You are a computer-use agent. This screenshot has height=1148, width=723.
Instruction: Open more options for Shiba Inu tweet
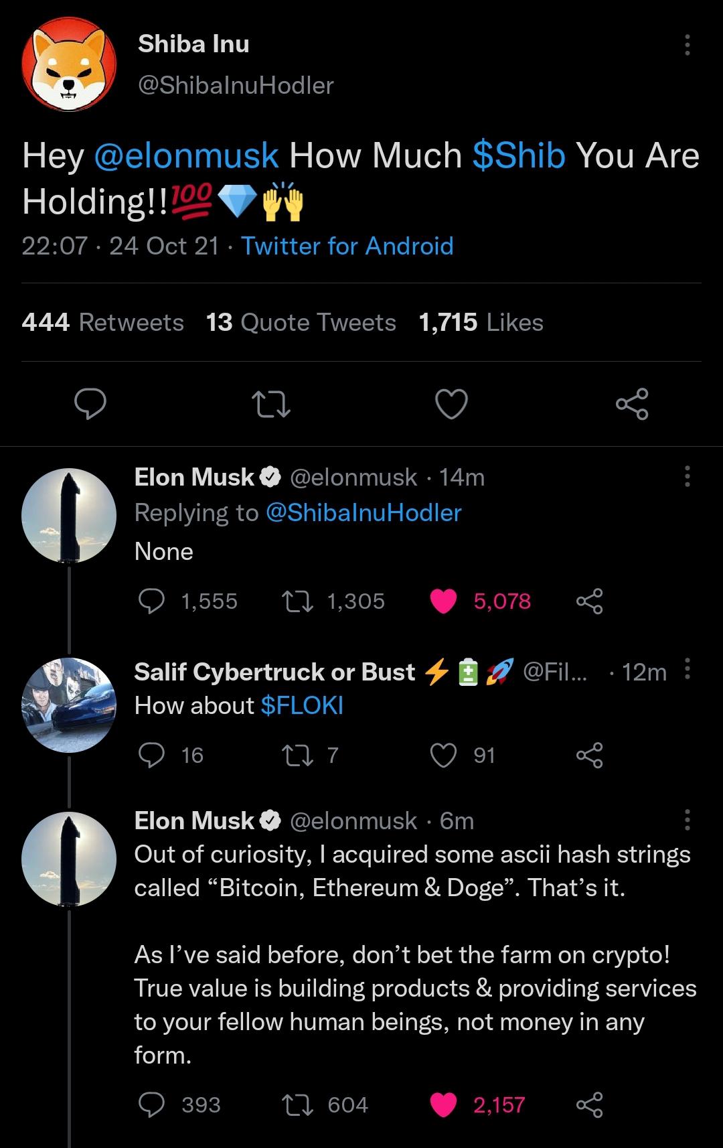(x=687, y=45)
